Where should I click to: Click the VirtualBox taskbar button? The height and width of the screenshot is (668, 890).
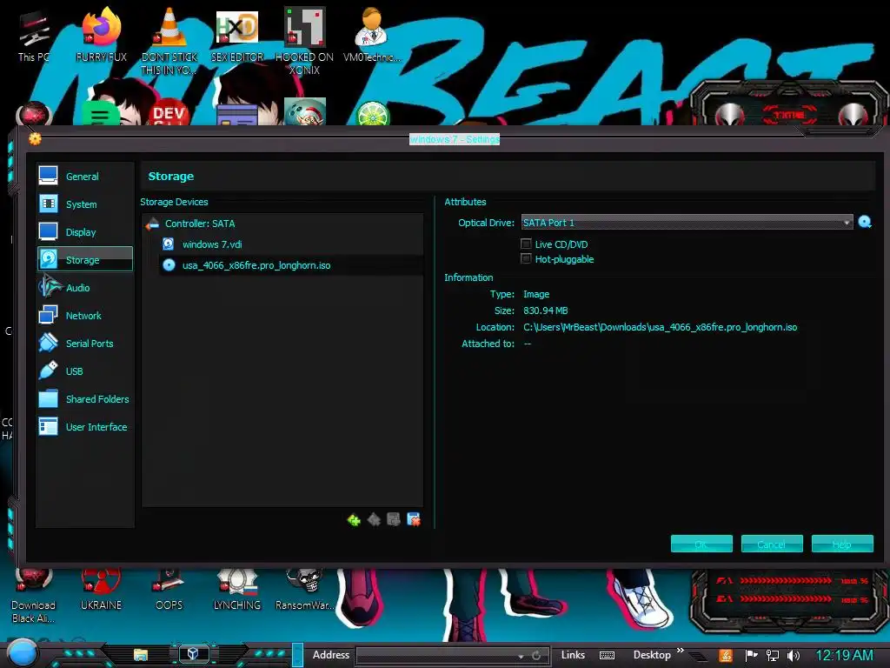click(x=192, y=654)
